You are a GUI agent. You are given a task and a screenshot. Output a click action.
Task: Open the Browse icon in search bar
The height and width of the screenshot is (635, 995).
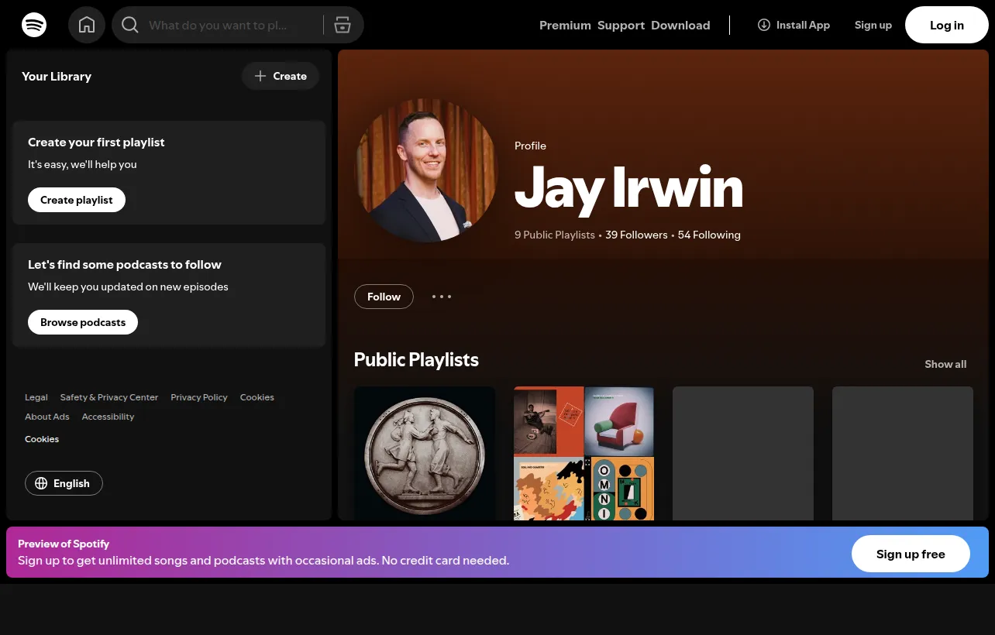pyautogui.click(x=343, y=26)
